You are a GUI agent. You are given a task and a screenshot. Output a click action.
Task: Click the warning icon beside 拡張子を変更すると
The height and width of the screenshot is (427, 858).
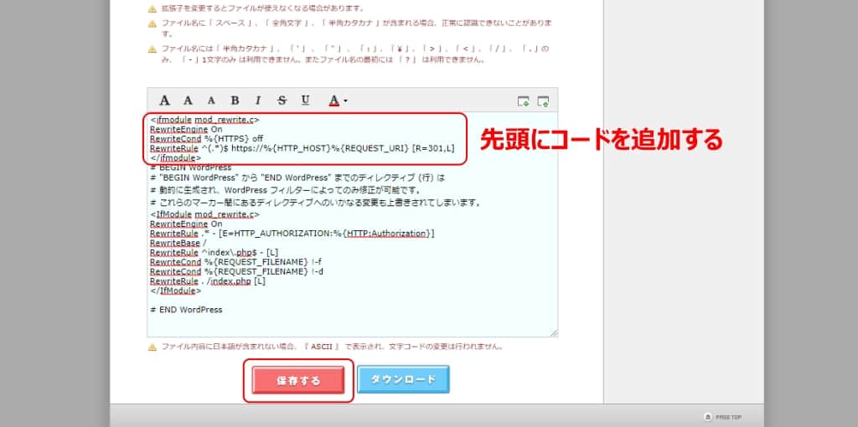(152, 9)
